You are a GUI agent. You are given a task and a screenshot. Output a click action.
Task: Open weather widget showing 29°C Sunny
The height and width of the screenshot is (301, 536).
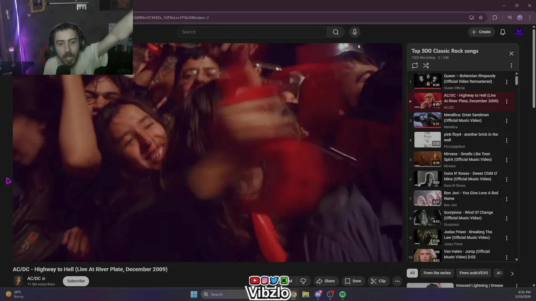coord(14,294)
